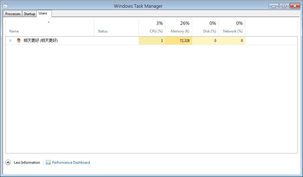
Task: Open the Performance Dashboard link
Action: pyautogui.click(x=71, y=163)
